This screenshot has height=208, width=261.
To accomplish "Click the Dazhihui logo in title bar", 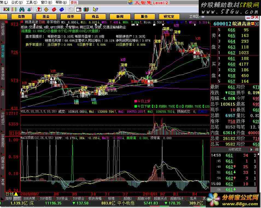I will (131, 2).
